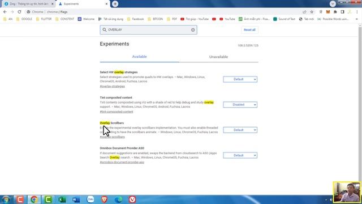362x204 pixels.
Task: Show more bookmarks with the chevron
Action: (x=357, y=19)
